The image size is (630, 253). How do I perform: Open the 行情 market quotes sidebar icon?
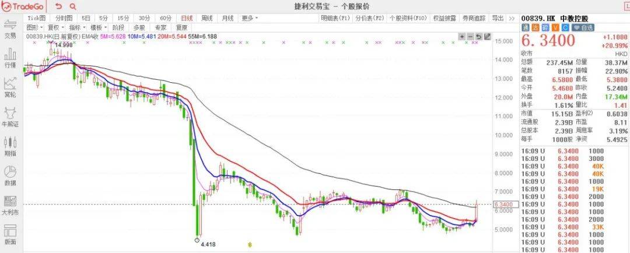pos(10,58)
